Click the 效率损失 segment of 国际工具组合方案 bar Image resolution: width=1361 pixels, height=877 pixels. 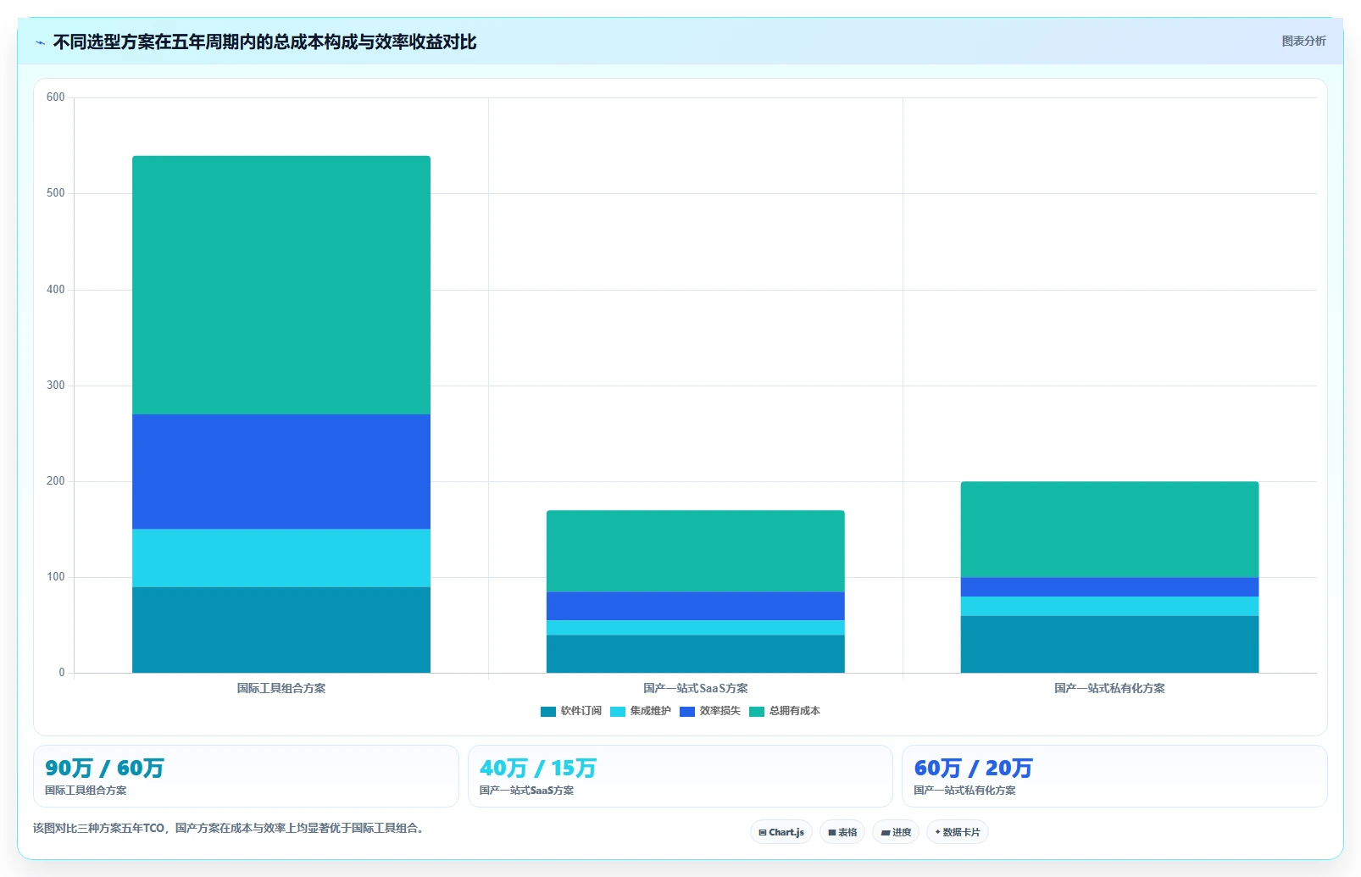tap(281, 472)
